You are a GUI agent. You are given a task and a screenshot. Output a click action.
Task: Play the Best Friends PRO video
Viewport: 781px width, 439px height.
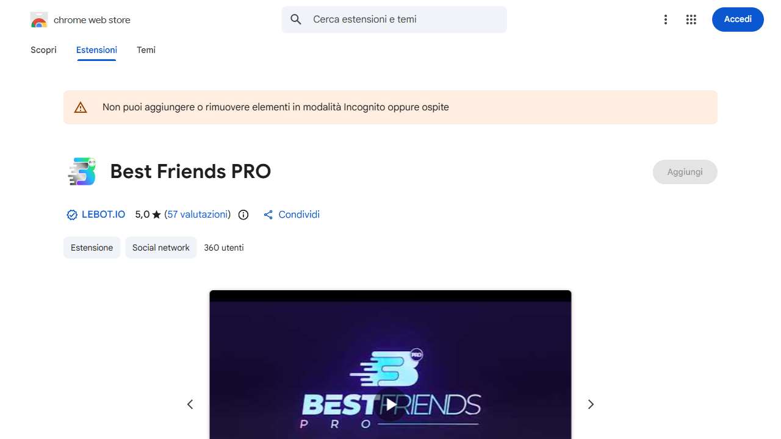pyautogui.click(x=390, y=404)
